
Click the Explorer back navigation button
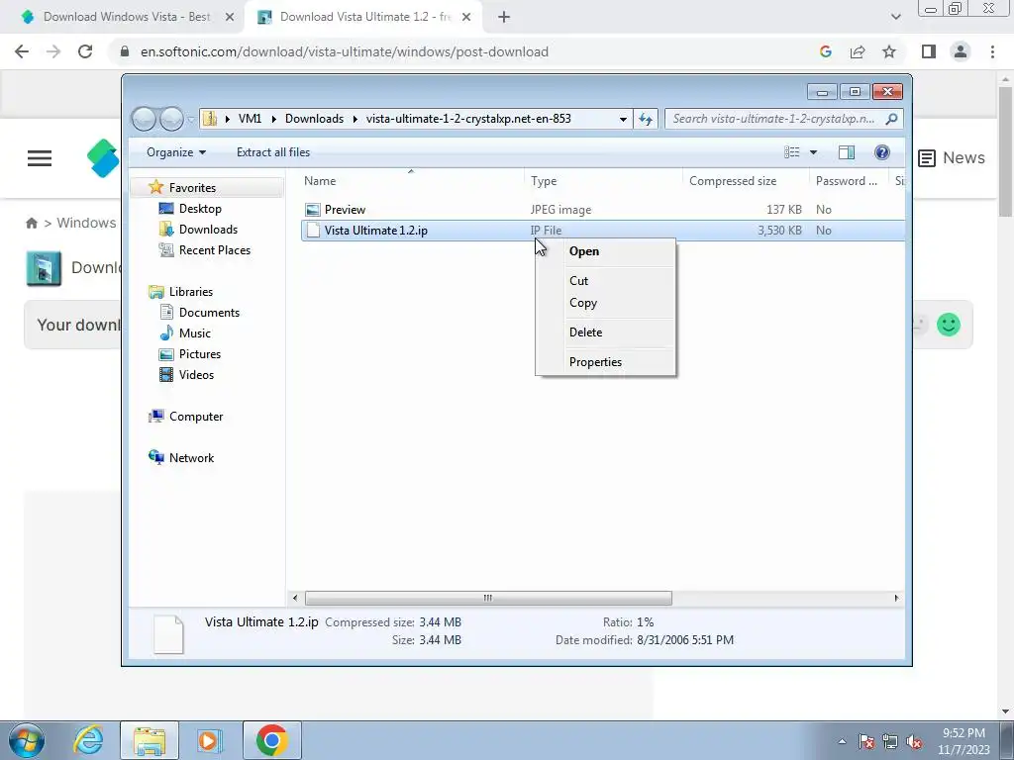pos(145,119)
